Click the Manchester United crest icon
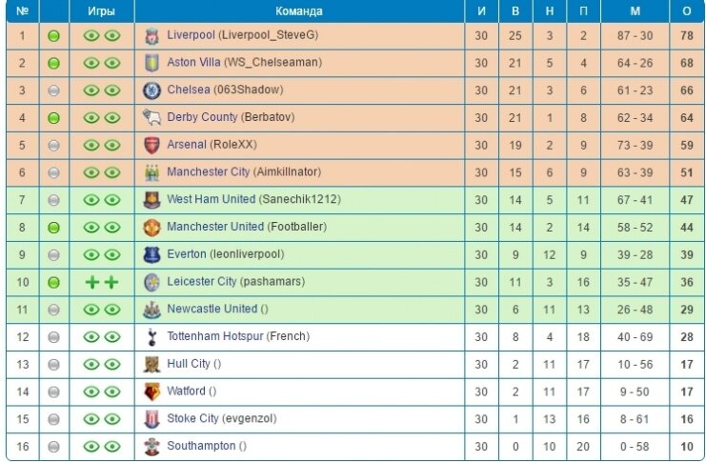This screenshot has width=706, height=462. tap(151, 228)
